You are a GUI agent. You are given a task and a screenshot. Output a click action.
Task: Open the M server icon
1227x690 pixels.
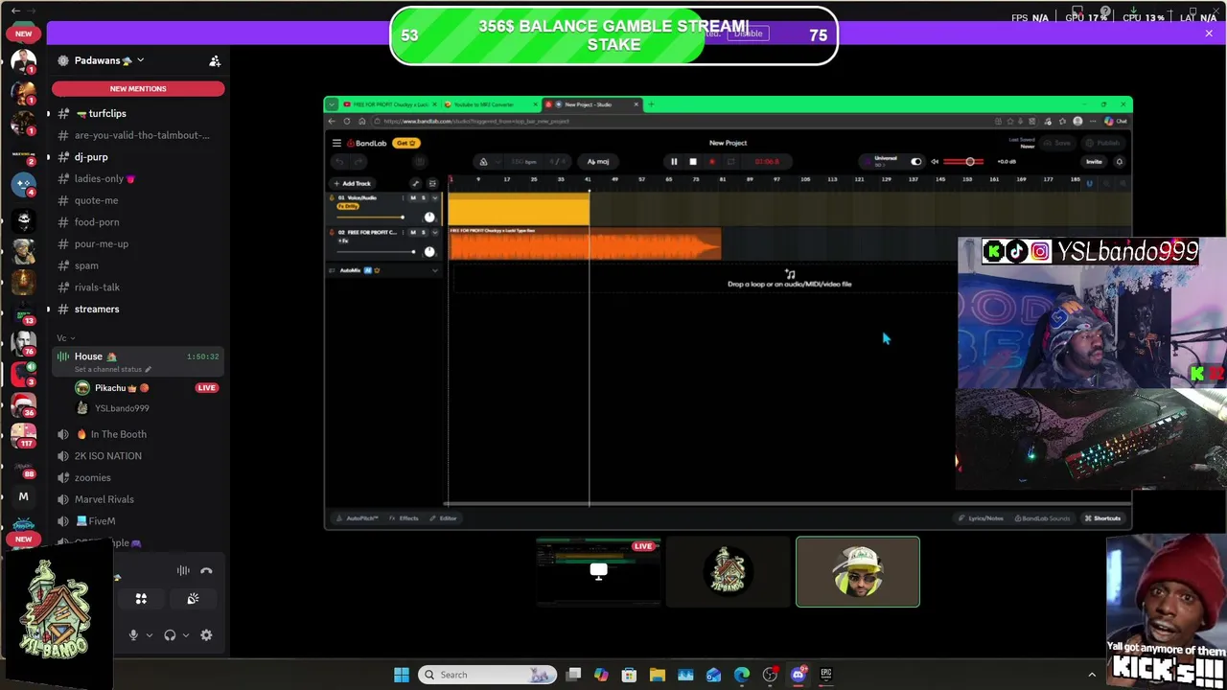(x=23, y=496)
